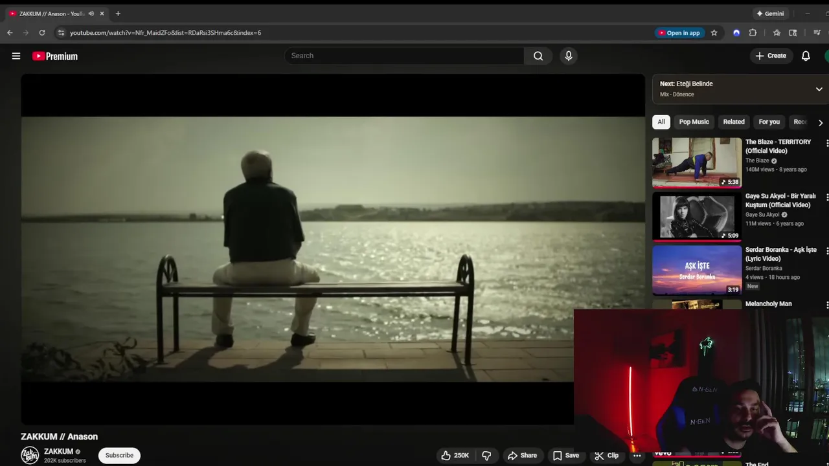The image size is (829, 466).
Task: Click Melancholy Man video title
Action: (768, 304)
